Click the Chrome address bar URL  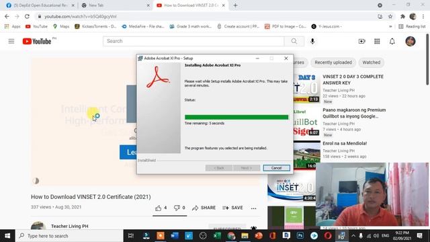click(x=81, y=16)
